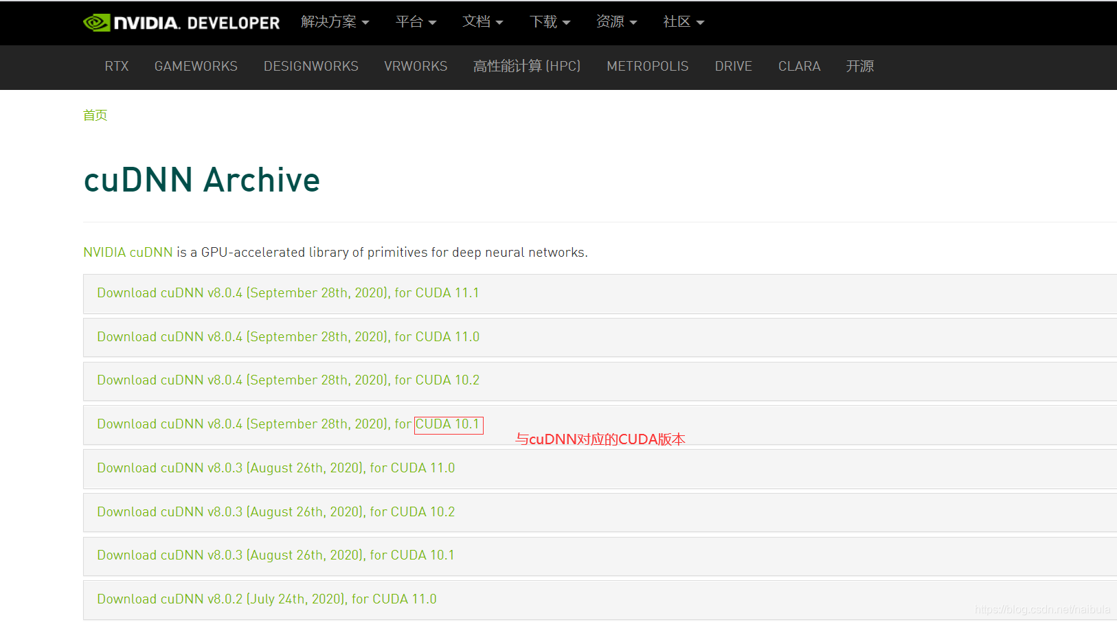Expand the 平台 dropdown menu
1117x622 pixels.
click(x=416, y=22)
